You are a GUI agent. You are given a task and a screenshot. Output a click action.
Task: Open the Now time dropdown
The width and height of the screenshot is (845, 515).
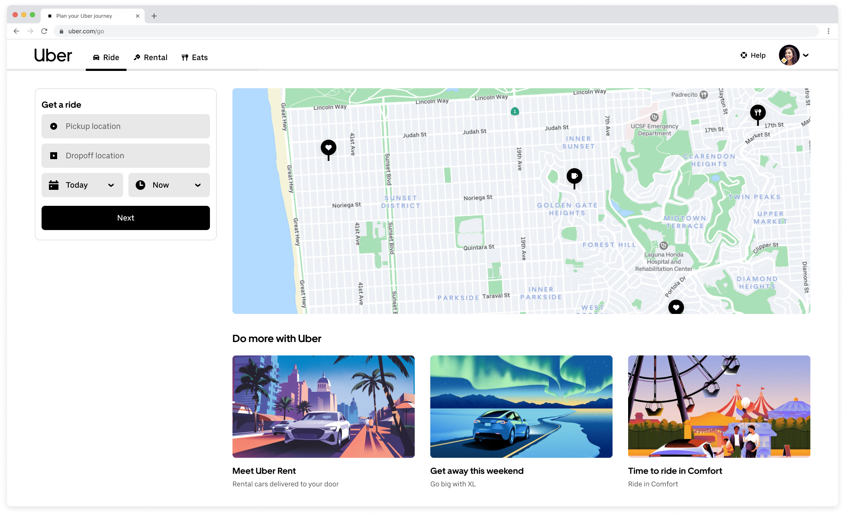click(169, 185)
